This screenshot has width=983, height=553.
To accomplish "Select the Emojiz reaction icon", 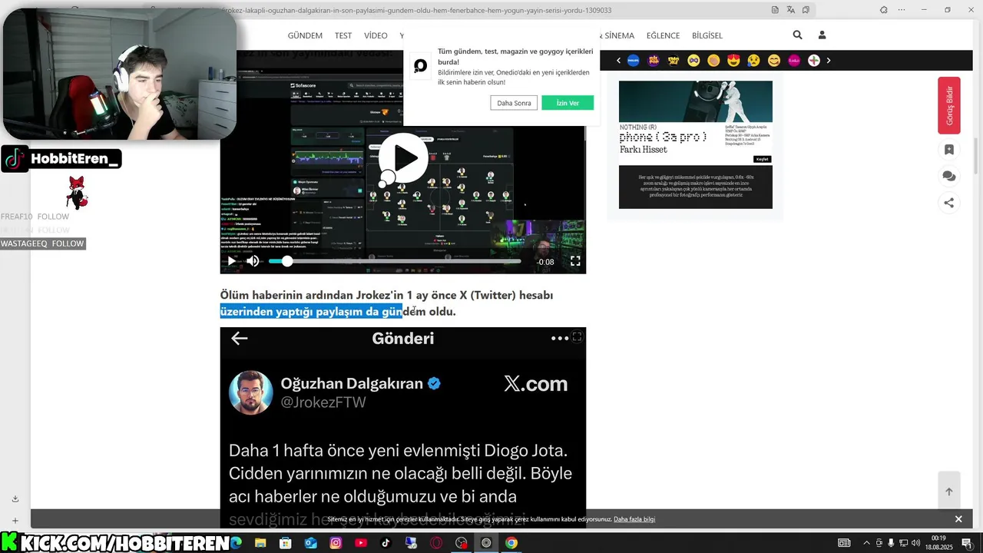I will click(x=674, y=61).
